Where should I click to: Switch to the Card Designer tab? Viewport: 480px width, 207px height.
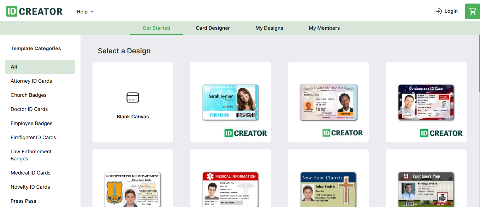213,28
